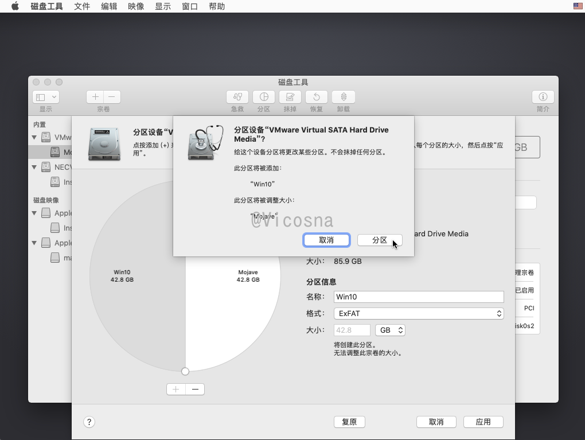Click the 卸载 unmount toolbar icon
Viewport: 585px width, 440px height.
tap(343, 97)
